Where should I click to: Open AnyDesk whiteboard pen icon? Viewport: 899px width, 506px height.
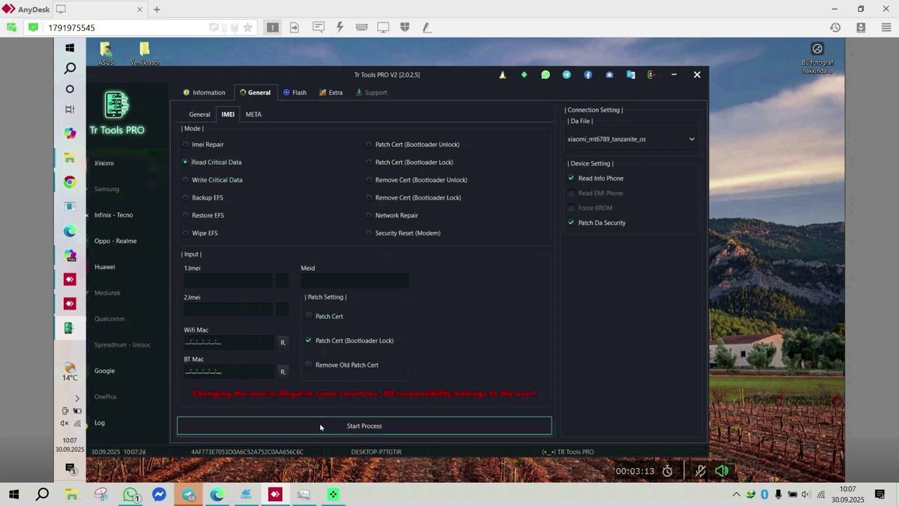pos(426,27)
